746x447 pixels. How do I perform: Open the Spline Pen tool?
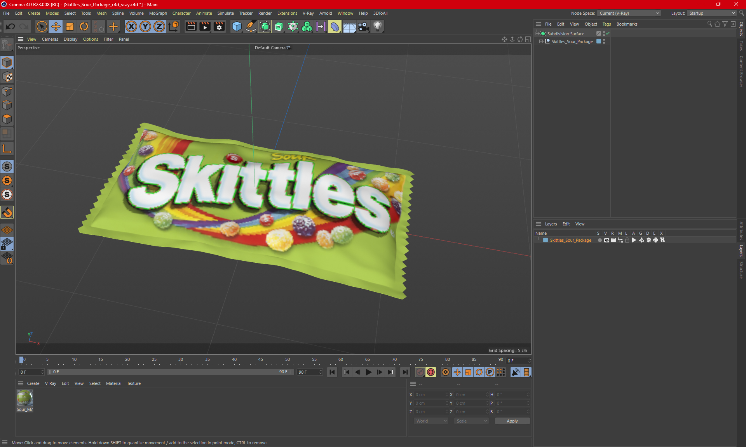[x=251, y=26]
